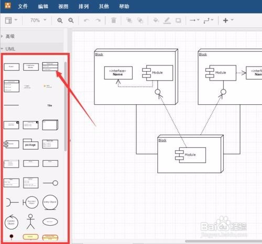Open the view panels layout dropdown
Screen dimensions: 262x244
tap(11, 20)
